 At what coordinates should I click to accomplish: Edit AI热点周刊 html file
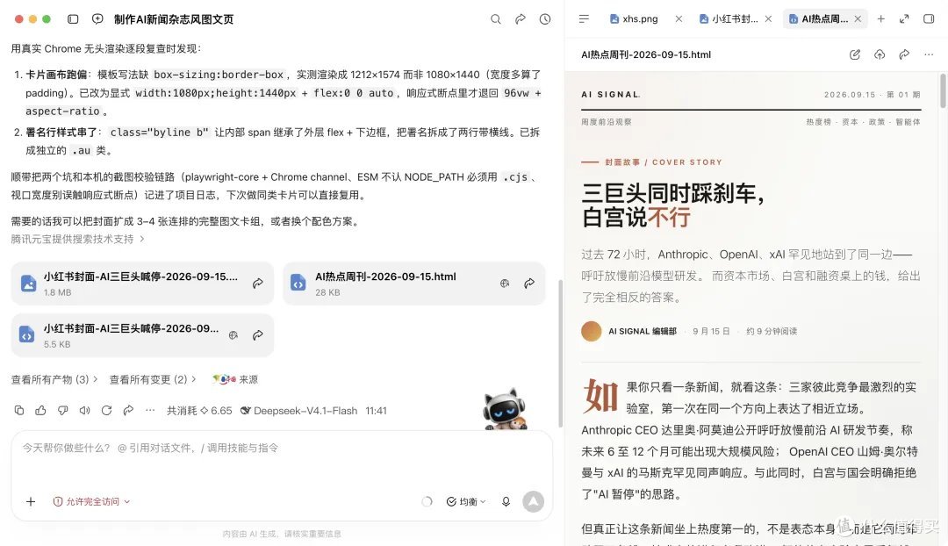tap(855, 54)
